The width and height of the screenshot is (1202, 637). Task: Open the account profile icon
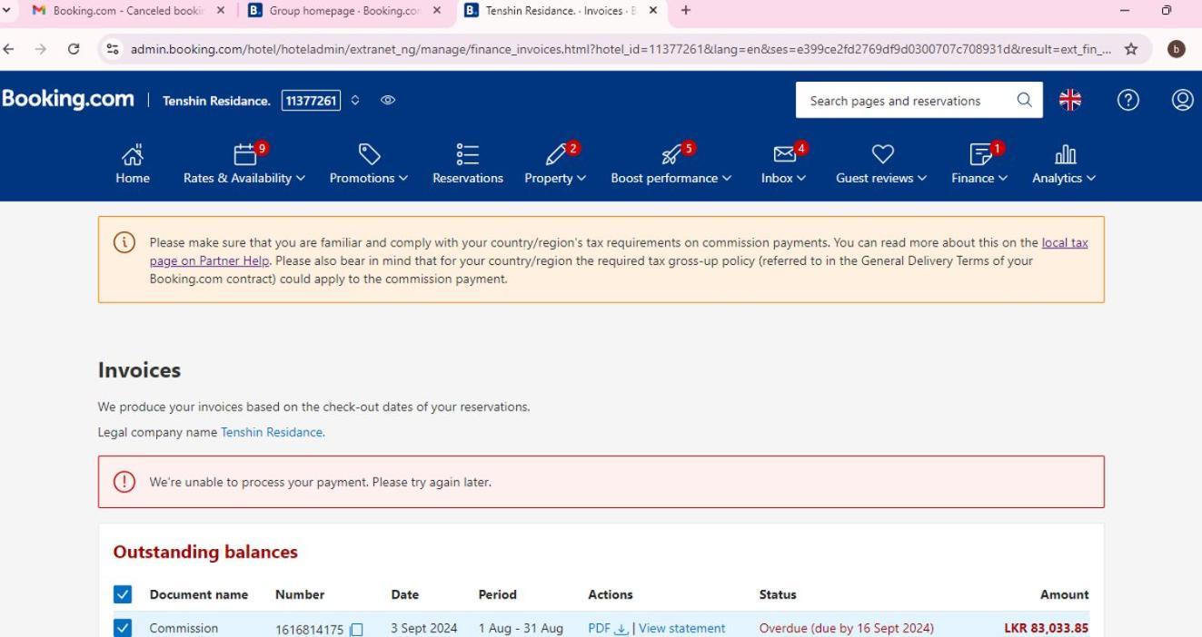coord(1182,101)
